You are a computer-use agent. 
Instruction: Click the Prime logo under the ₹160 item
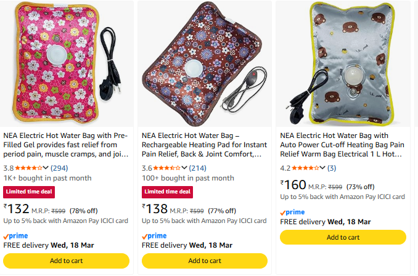point(292,212)
